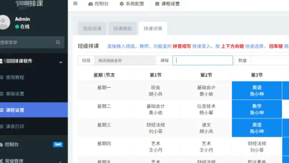Open 课程设置 in the top navigation
This screenshot has height=163, width=289.
click(167, 4)
